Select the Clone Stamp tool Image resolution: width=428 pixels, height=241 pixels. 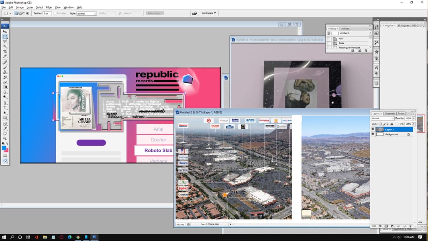[5, 72]
